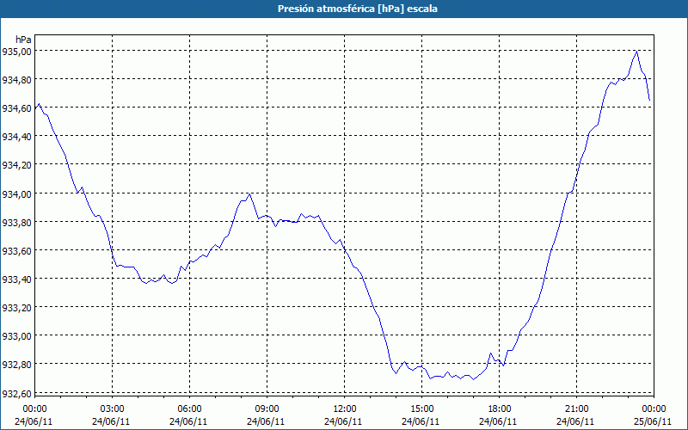Click the 12:00 time label

click(345, 409)
